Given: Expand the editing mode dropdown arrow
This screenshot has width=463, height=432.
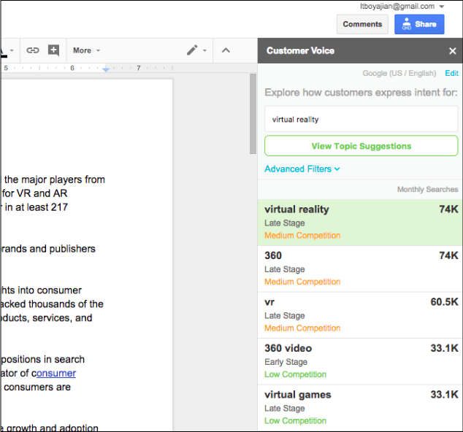Looking at the screenshot, I should (204, 50).
